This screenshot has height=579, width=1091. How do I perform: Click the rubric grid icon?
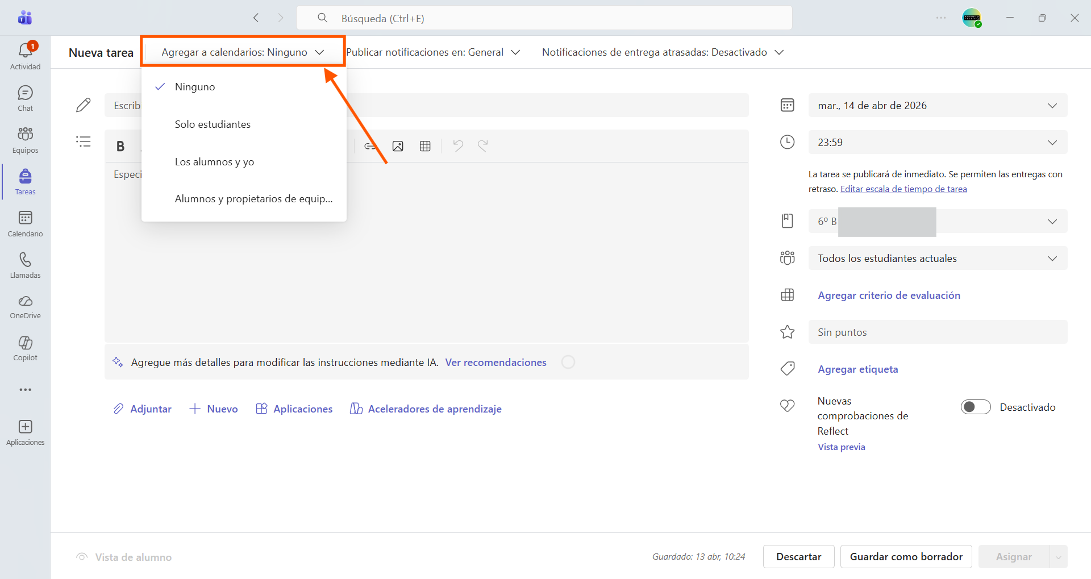click(x=787, y=295)
